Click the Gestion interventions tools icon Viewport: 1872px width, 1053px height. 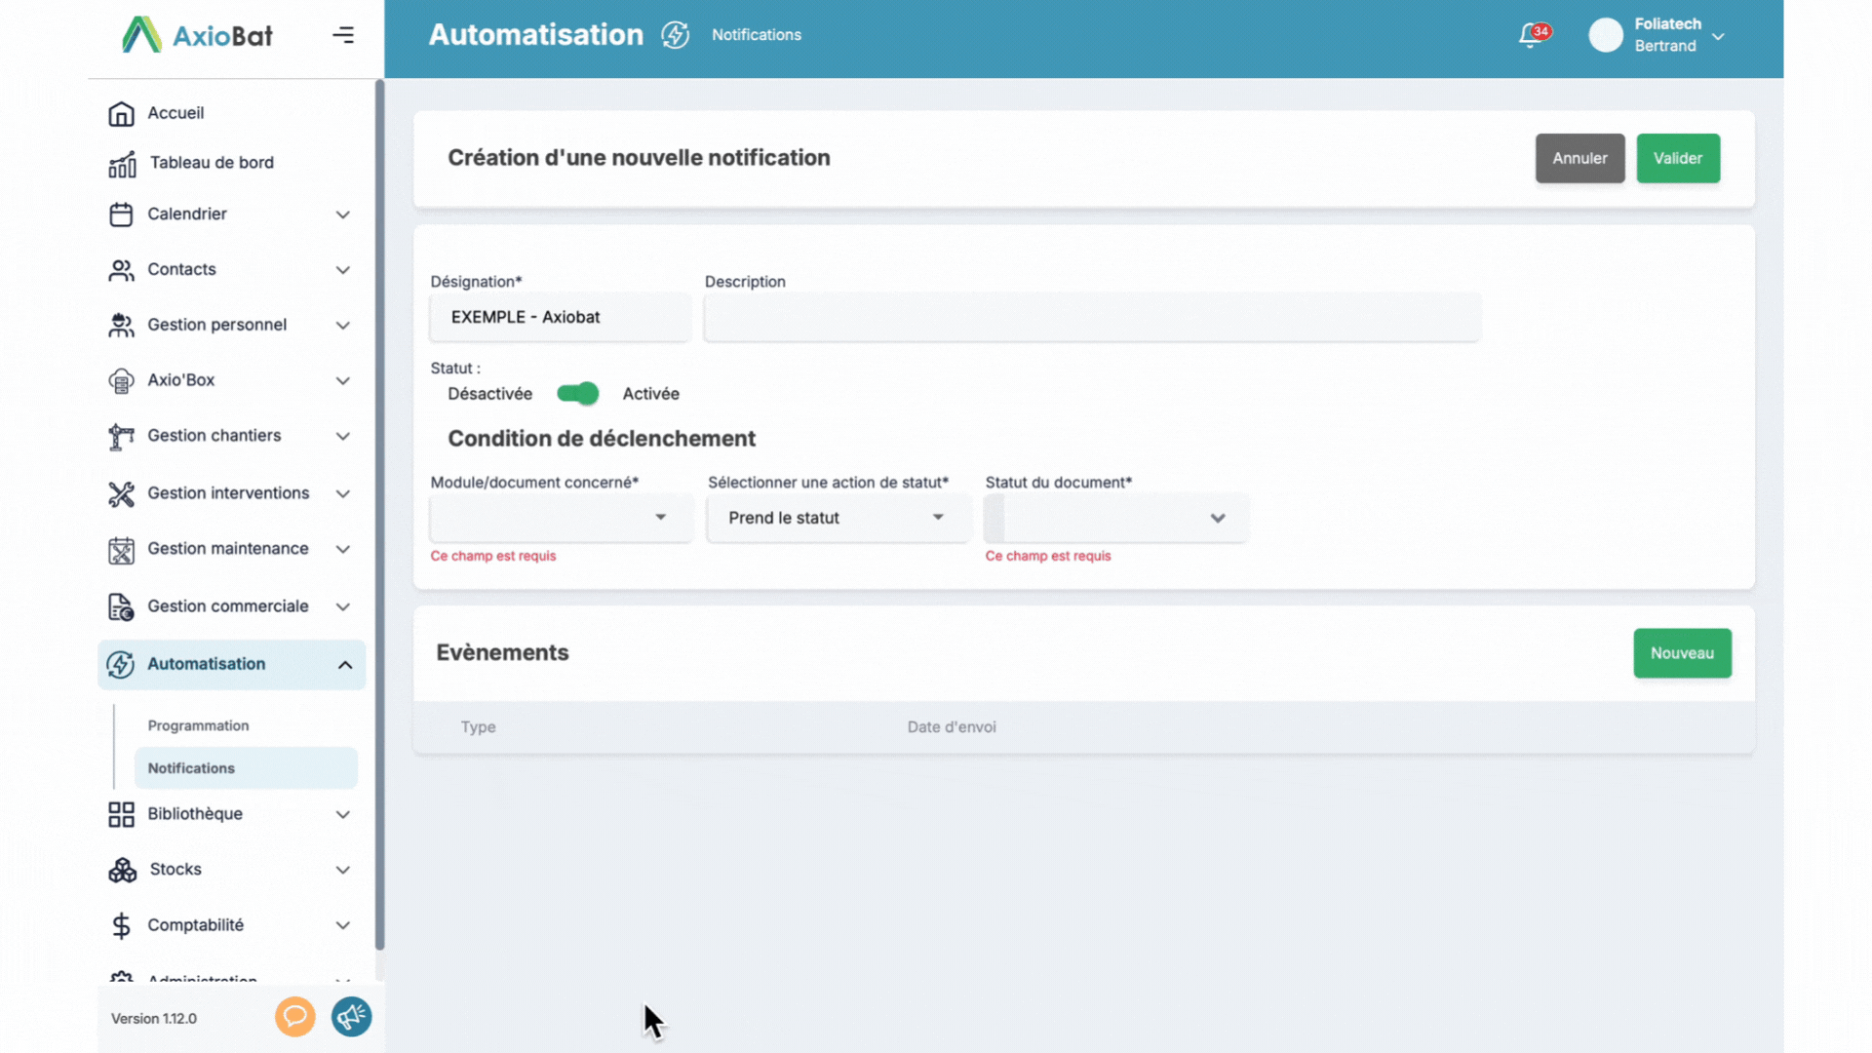(x=121, y=493)
